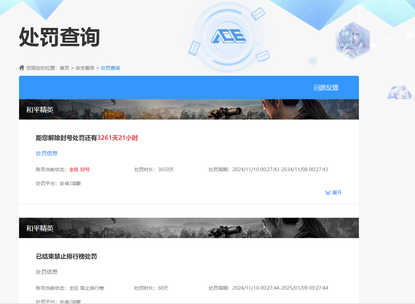415x304 pixels.
Task: Click the red 3261天21小时 countdown text
Action: [x=117, y=138]
